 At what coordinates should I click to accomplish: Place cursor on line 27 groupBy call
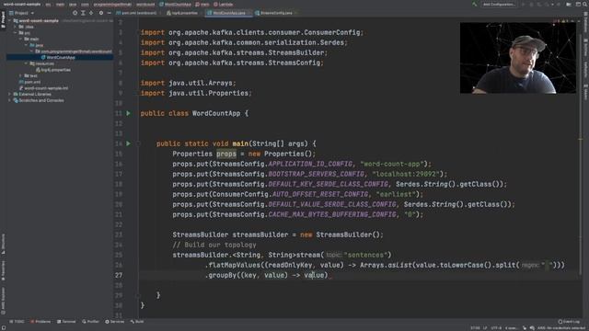click(221, 275)
